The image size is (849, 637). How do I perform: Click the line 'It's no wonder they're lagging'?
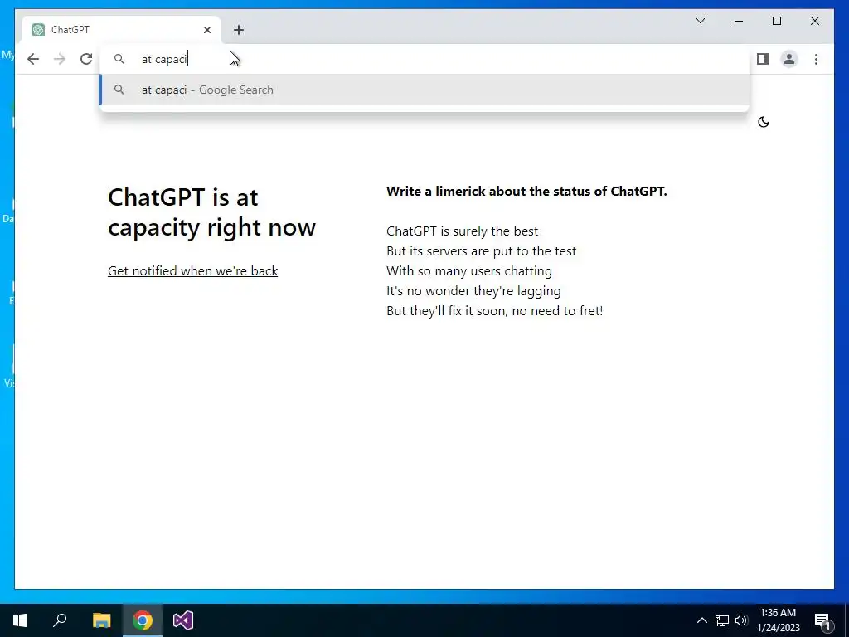click(473, 291)
